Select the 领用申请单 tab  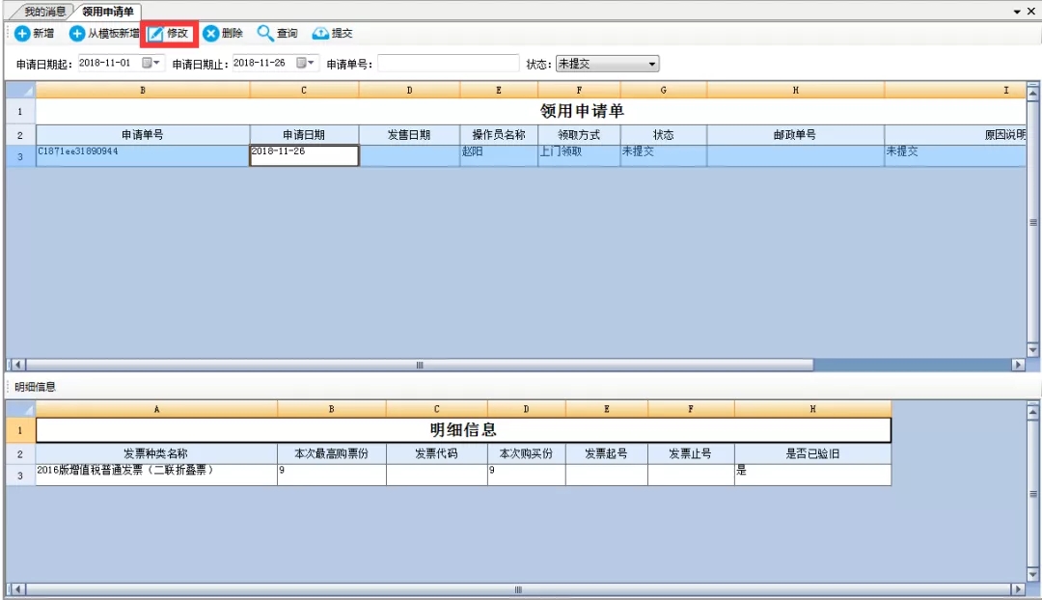(x=107, y=12)
